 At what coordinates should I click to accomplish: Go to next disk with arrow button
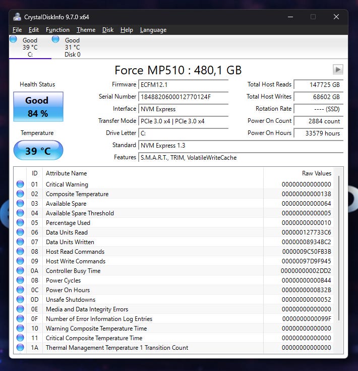(338, 70)
